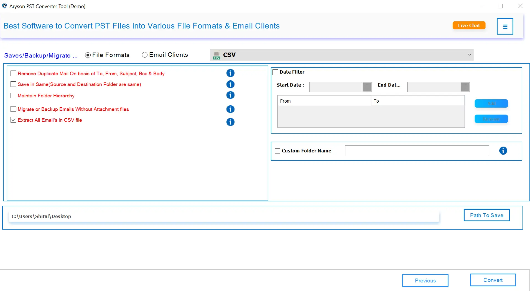Open the CSV format dropdown list
This screenshot has width=530, height=291.
click(470, 54)
